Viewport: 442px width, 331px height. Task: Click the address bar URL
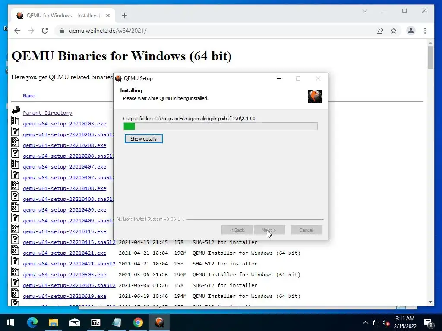click(107, 31)
